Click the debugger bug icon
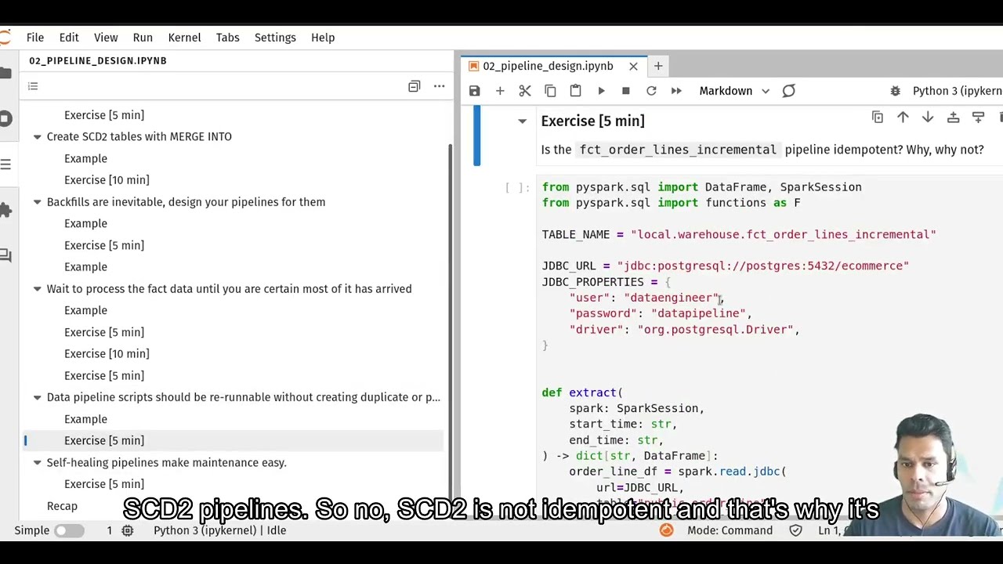Viewport: 1003px width, 564px height. pos(896,91)
